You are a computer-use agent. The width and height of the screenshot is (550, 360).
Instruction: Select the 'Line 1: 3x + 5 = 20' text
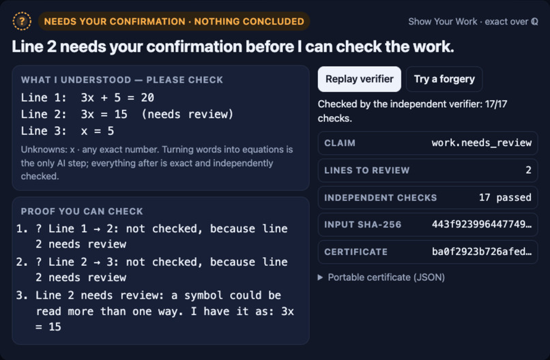(x=87, y=97)
